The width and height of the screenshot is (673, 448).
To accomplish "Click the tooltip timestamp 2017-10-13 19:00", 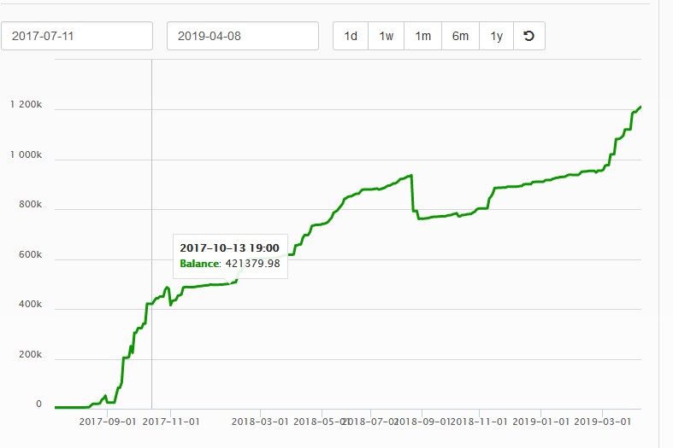I will [x=230, y=248].
